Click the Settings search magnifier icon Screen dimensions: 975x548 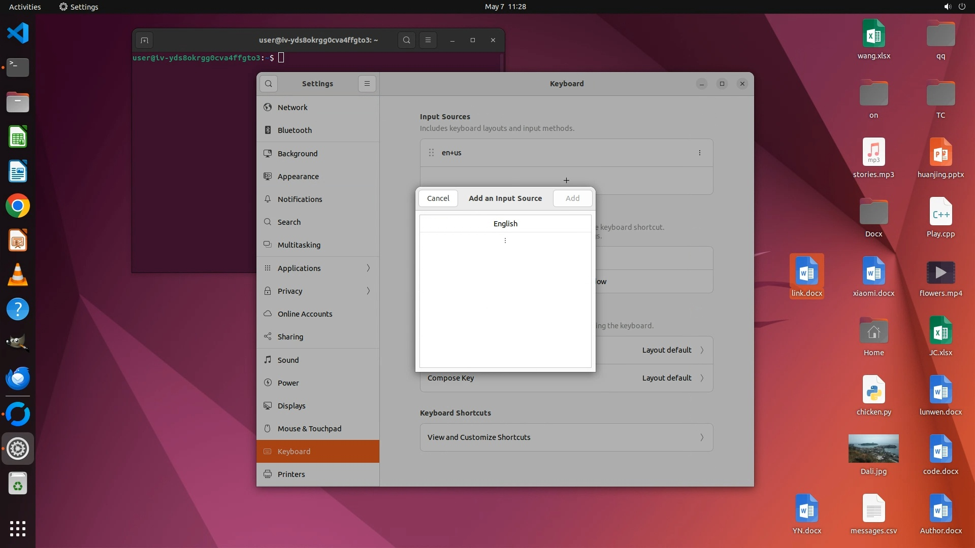tap(269, 84)
